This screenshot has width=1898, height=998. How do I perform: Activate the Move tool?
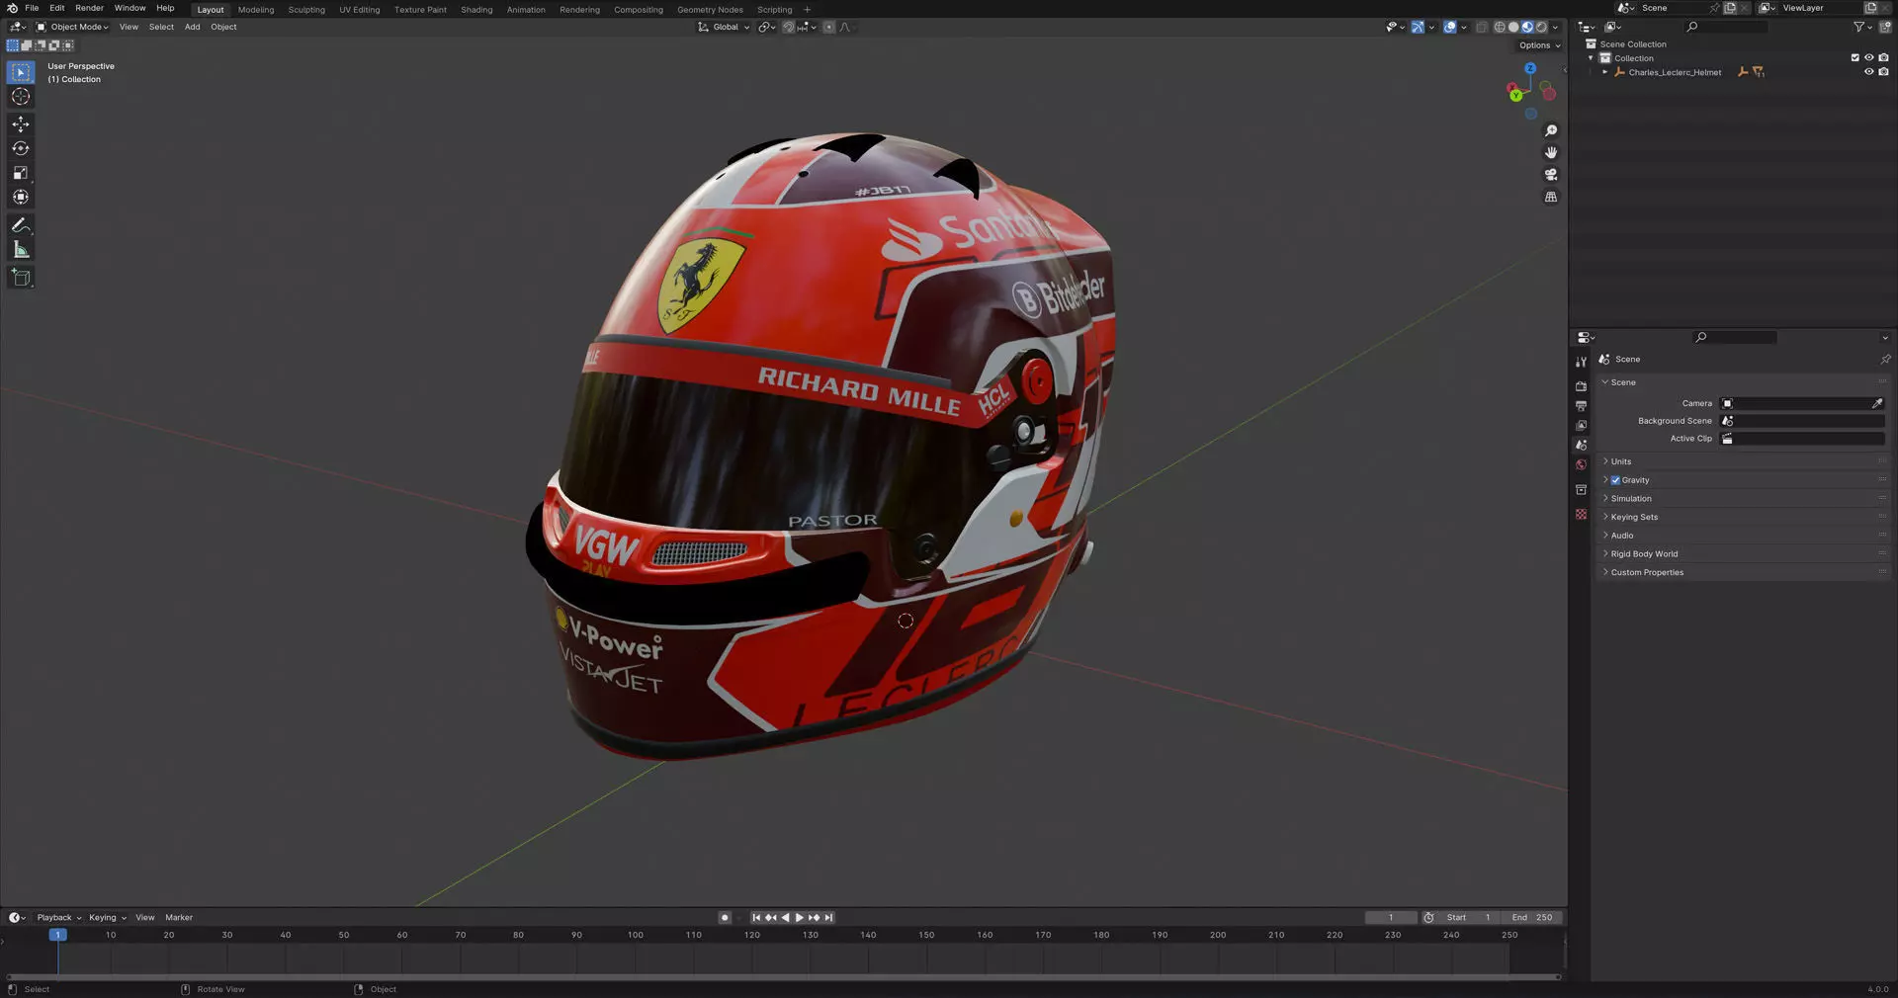pyautogui.click(x=21, y=125)
